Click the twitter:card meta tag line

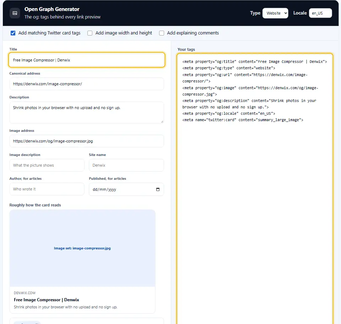tap(243, 120)
